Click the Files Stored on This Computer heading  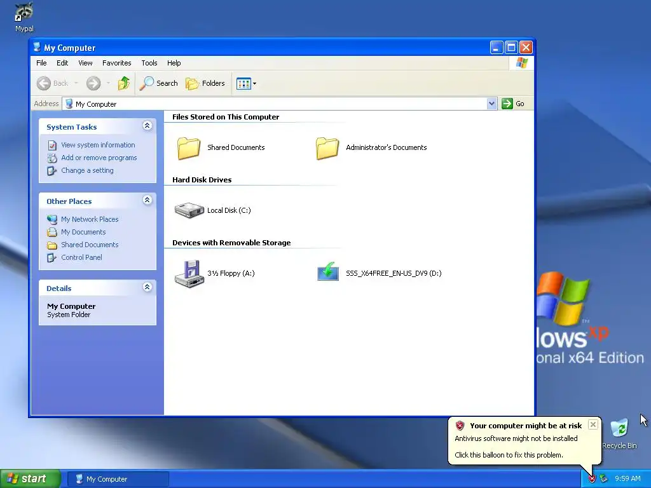226,117
